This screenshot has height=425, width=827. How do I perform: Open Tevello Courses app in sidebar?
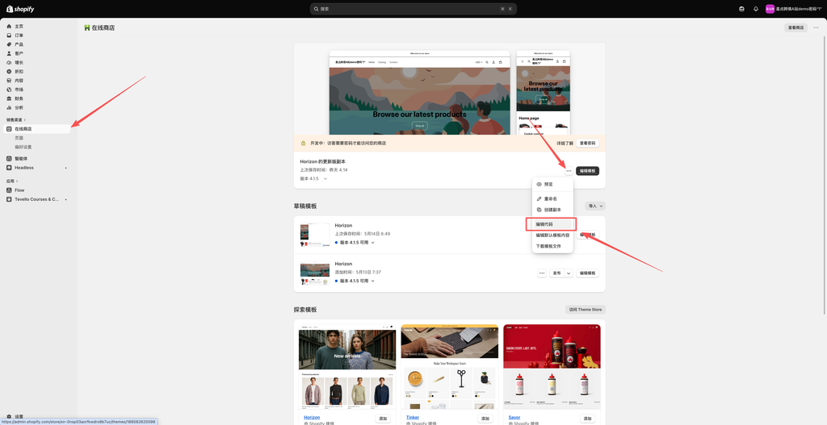pyautogui.click(x=36, y=199)
